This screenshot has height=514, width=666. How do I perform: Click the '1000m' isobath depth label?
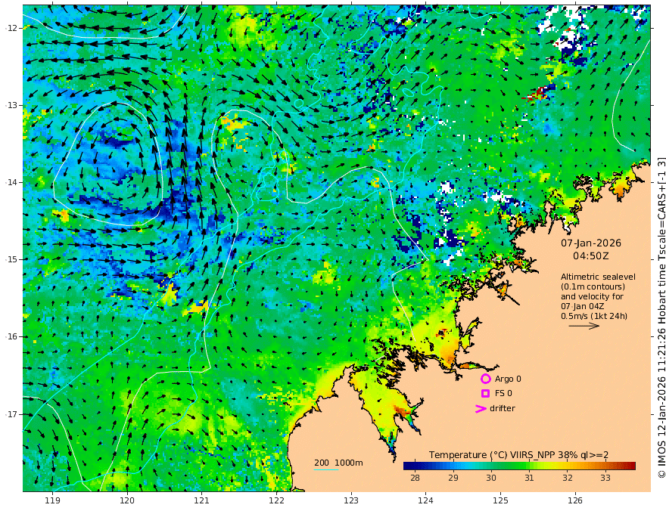(x=349, y=463)
